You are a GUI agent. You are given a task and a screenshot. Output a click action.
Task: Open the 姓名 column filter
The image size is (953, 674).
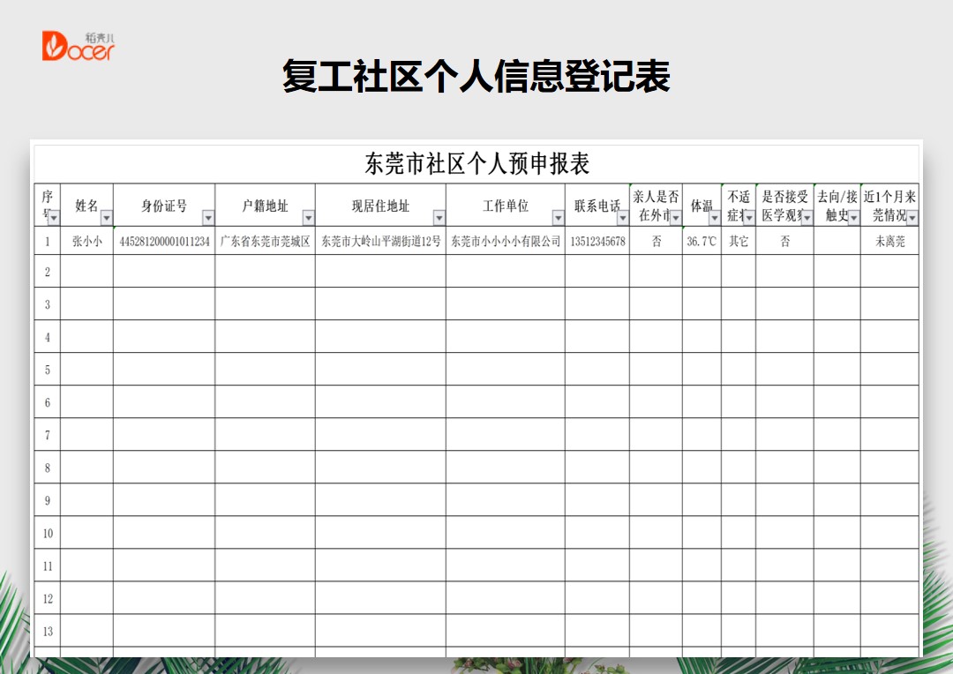coord(107,217)
